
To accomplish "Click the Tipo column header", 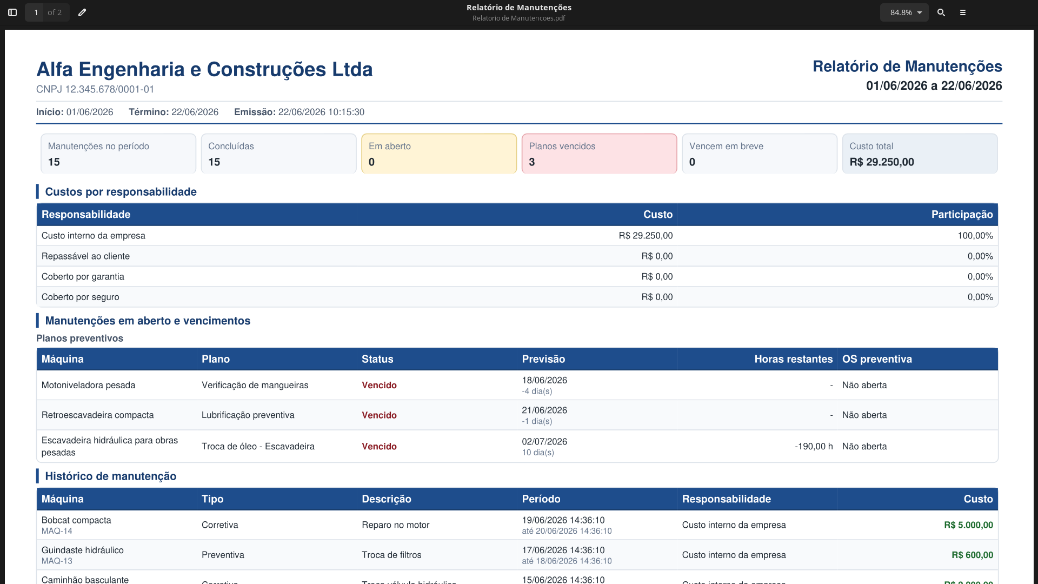I will click(212, 499).
